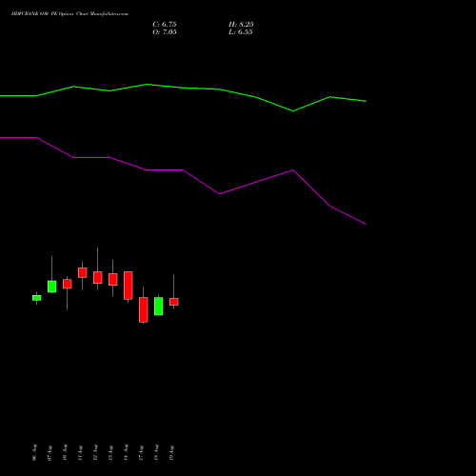Click the red candle body above 13 Aug

113,279
